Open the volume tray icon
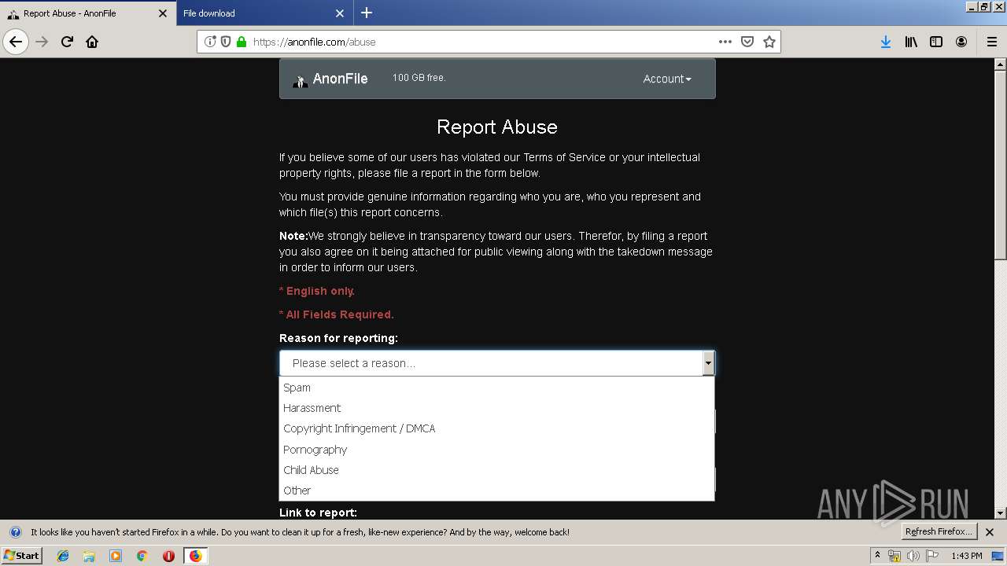Viewport: 1007px width, 566px height. pos(913,556)
